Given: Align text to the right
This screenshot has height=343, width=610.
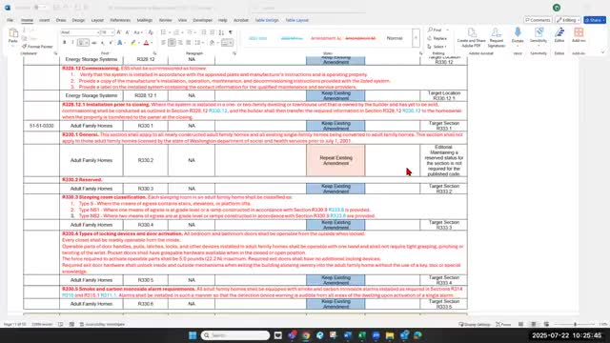Looking at the screenshot, I should [180, 43].
